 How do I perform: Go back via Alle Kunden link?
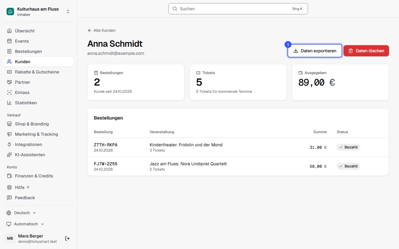click(x=102, y=31)
